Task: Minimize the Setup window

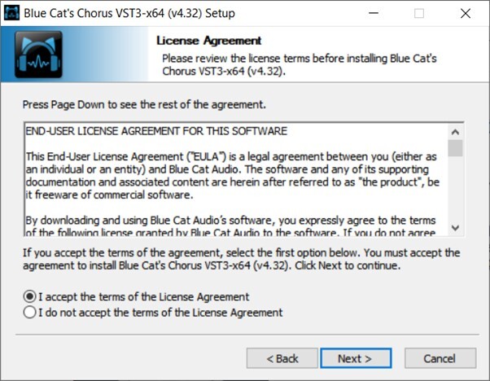Action: (373, 13)
